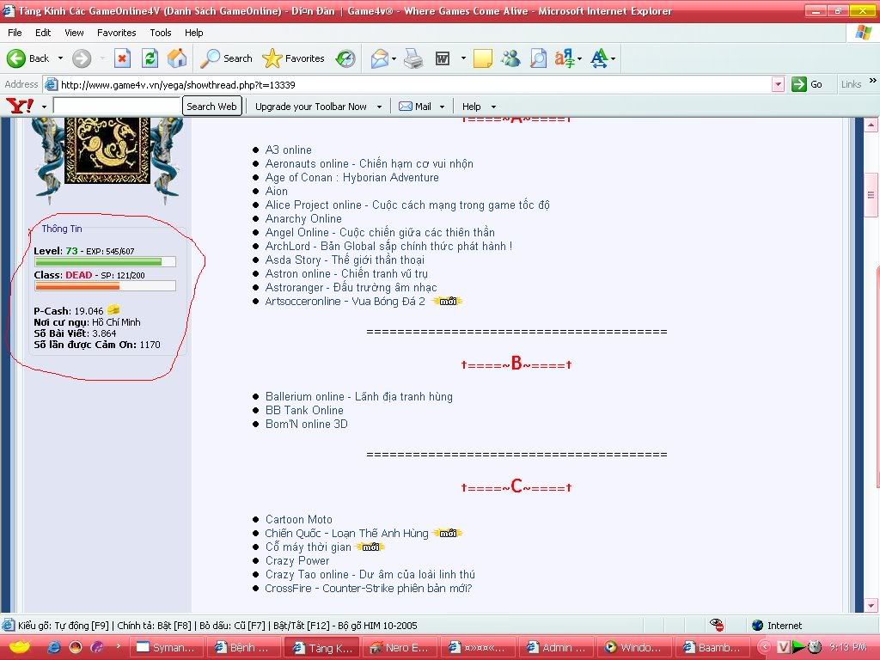Click the page icon beside address URL

pos(51,85)
